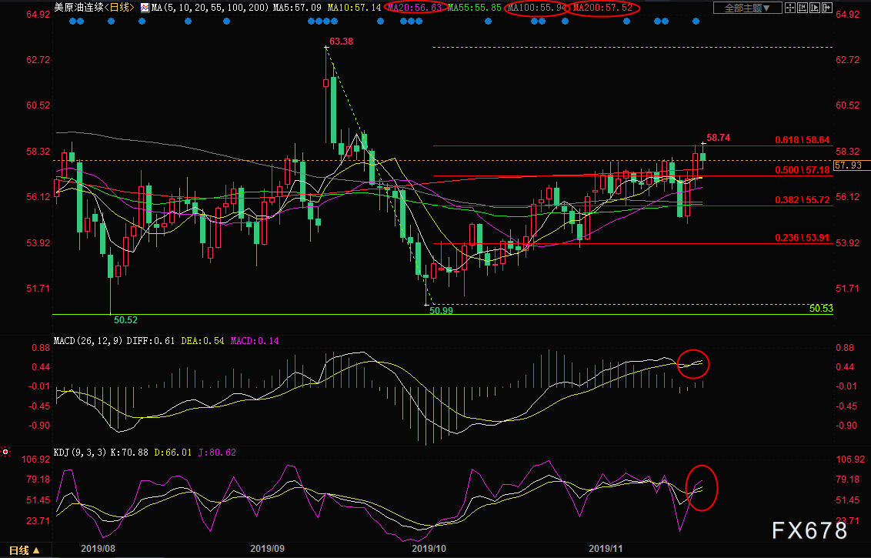
Task: Click the 2019/11 date axis label
Action: pyautogui.click(x=606, y=549)
